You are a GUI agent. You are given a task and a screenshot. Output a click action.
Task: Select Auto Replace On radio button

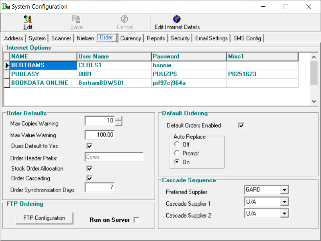click(177, 162)
